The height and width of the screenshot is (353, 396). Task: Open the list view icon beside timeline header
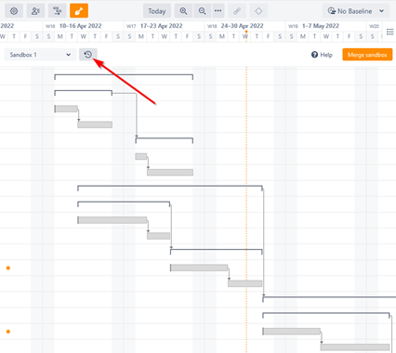point(389,32)
